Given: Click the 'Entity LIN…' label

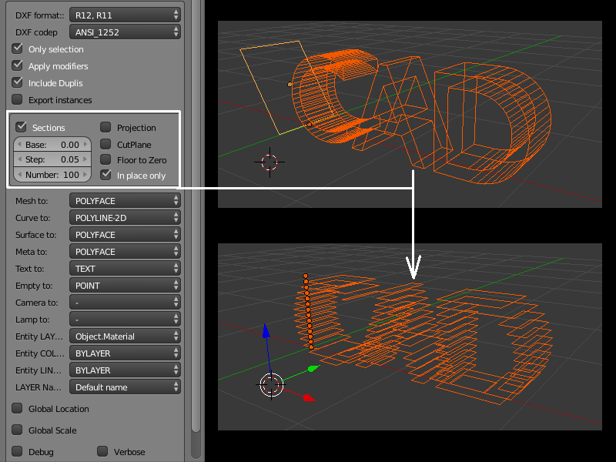Looking at the screenshot, I should click(x=38, y=370).
